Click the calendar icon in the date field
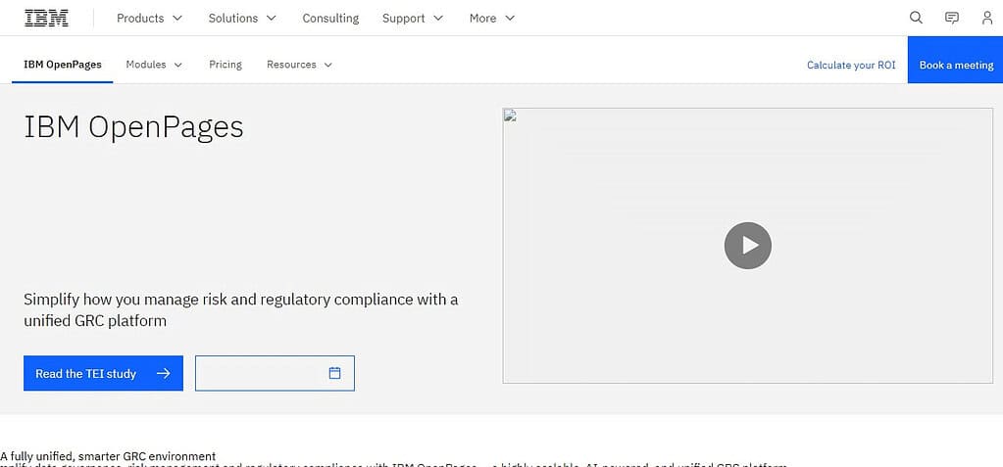 click(334, 373)
